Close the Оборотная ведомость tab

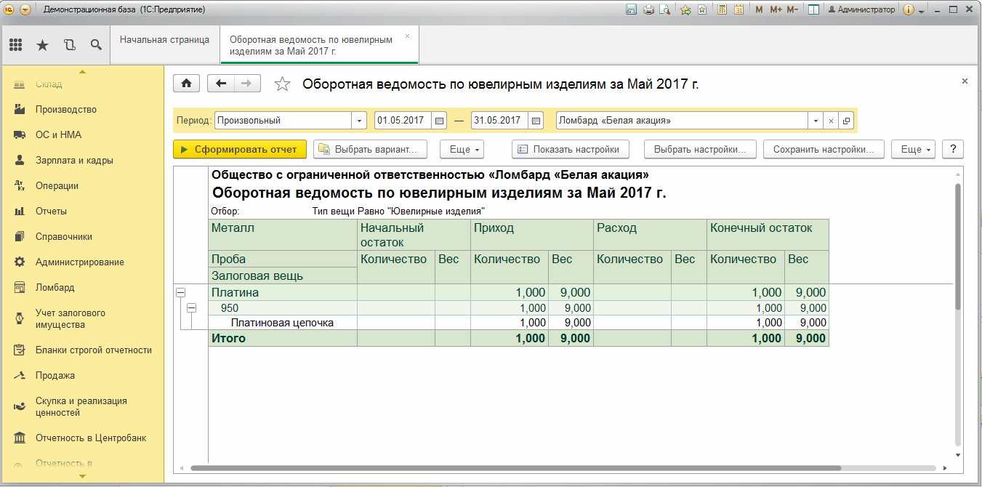[x=407, y=36]
